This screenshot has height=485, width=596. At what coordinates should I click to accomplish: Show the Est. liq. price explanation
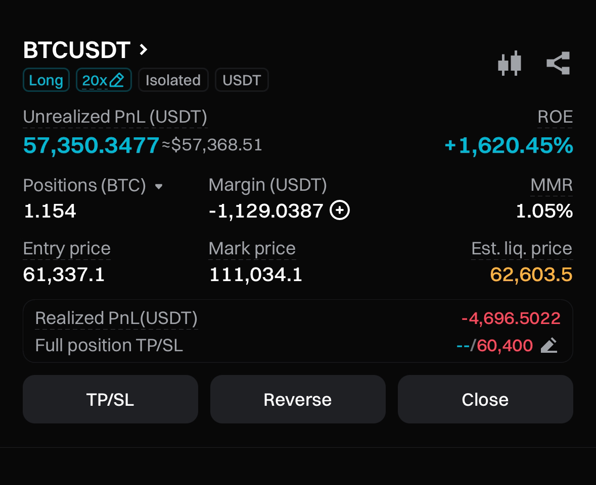(522, 249)
